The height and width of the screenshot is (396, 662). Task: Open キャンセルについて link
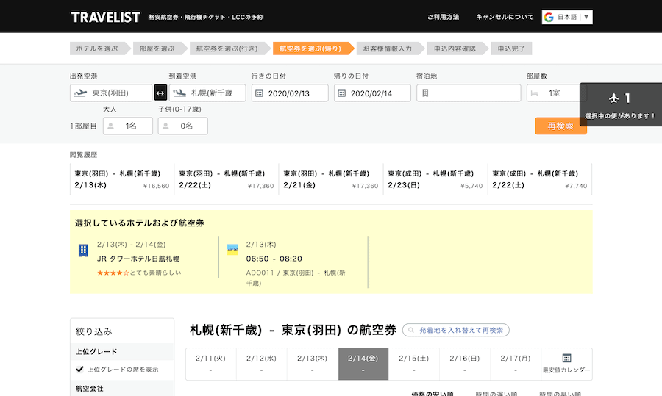click(505, 18)
